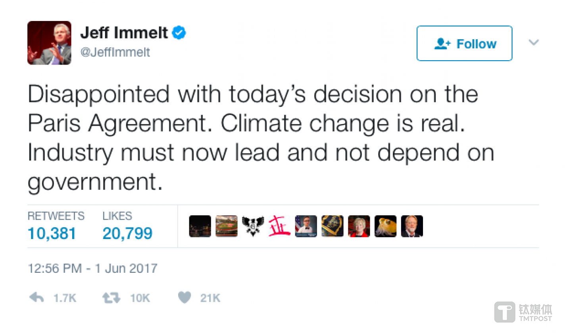
Task: Click the person-plus icon inside Follow button
Action: point(442,44)
